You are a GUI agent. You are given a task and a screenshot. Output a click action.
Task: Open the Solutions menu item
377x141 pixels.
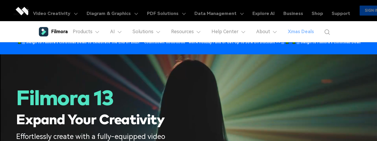click(x=143, y=32)
